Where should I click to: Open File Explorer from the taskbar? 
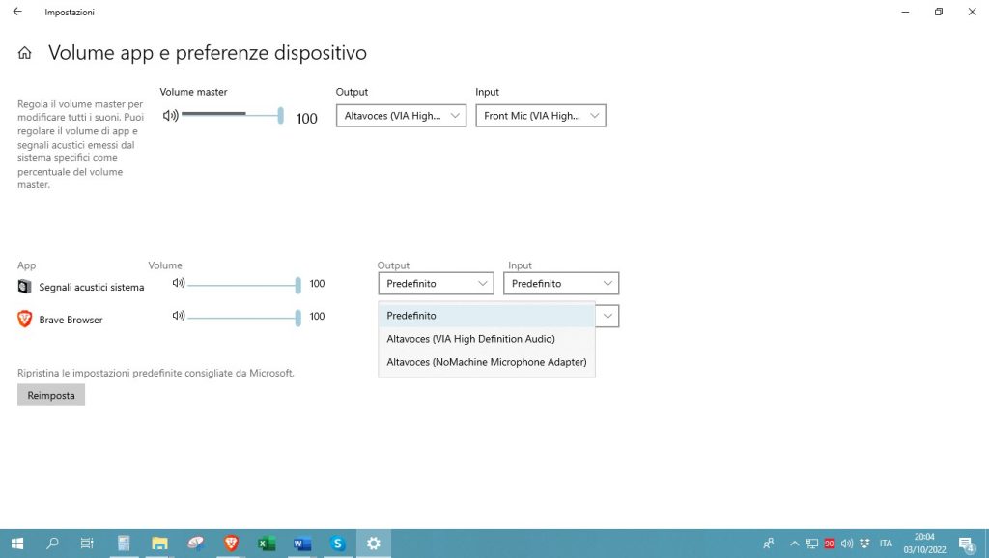click(159, 544)
